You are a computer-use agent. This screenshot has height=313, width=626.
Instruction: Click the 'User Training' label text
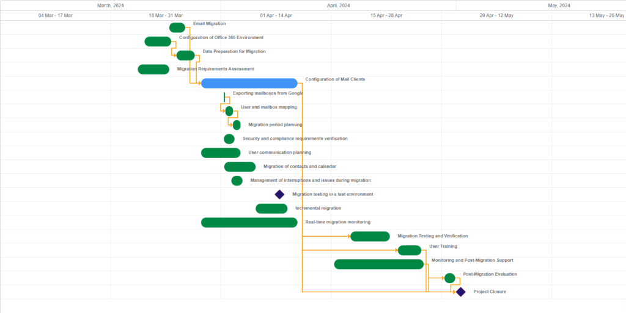(x=443, y=246)
